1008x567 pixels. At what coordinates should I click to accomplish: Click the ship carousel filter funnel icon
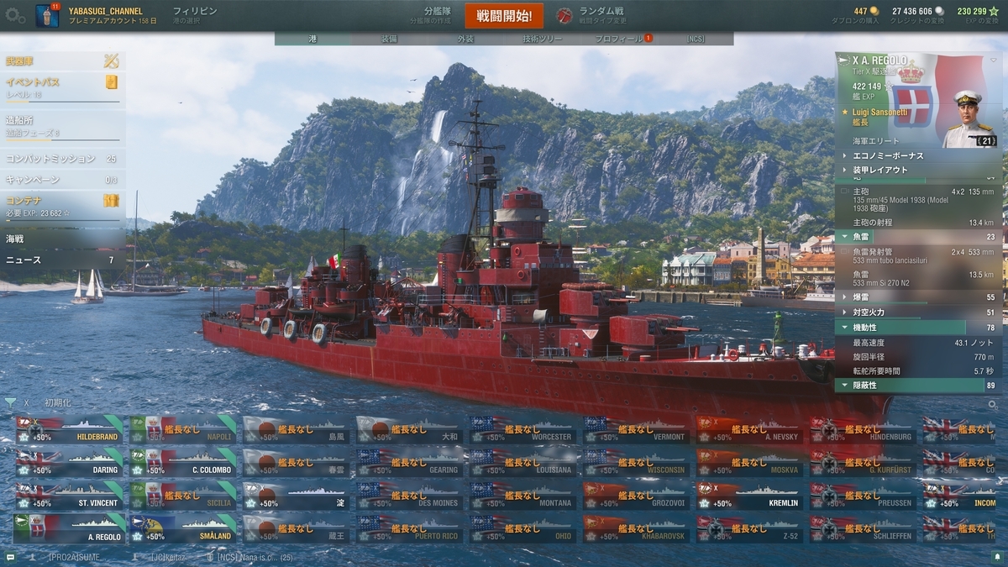[10, 403]
